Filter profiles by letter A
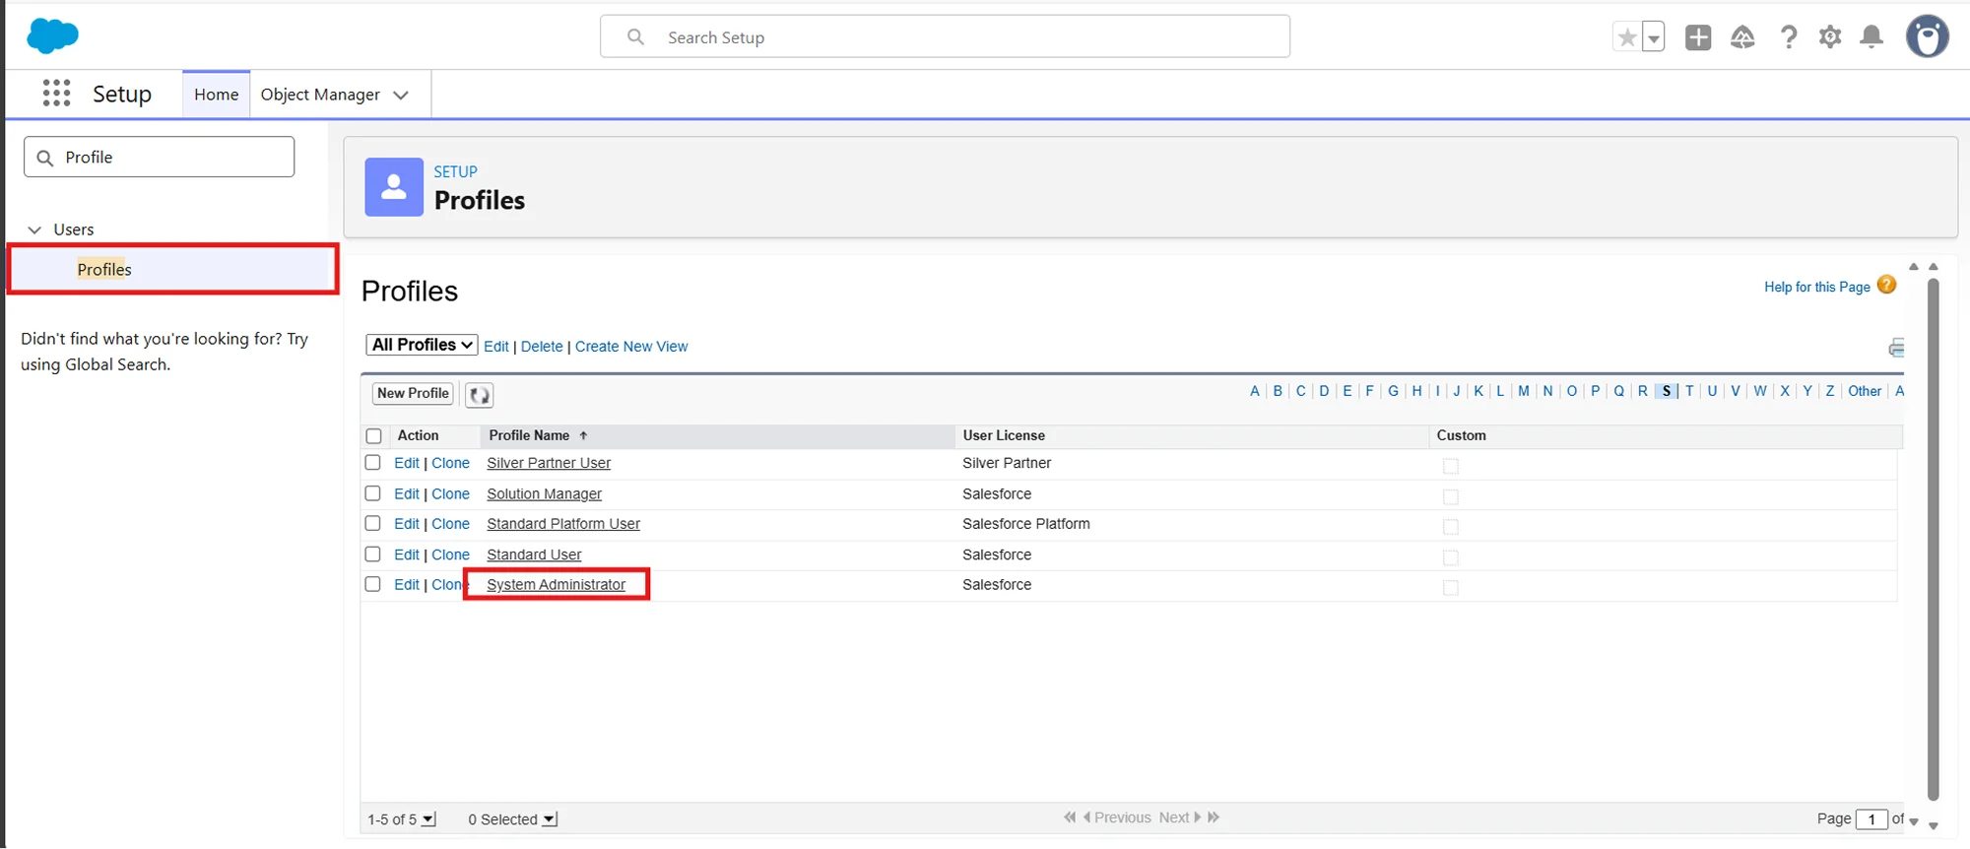The image size is (1970, 849). point(1255,391)
